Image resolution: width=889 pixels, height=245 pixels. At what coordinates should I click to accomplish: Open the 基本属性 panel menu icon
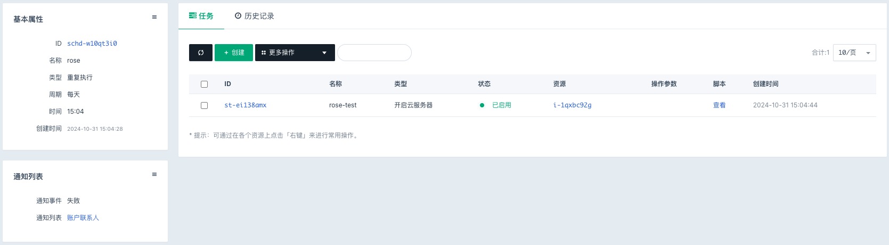click(x=154, y=17)
